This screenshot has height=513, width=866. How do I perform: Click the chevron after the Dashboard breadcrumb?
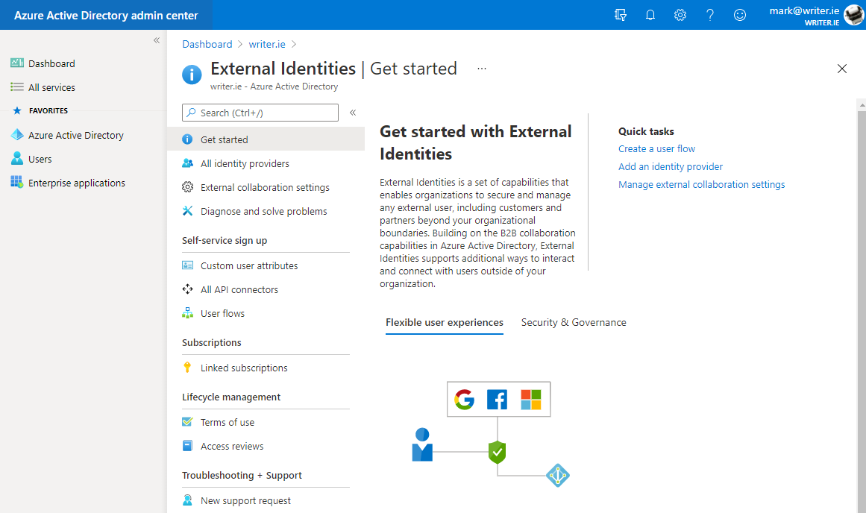(240, 44)
